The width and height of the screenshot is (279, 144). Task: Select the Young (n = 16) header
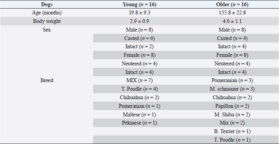pyautogui.click(x=139, y=4)
